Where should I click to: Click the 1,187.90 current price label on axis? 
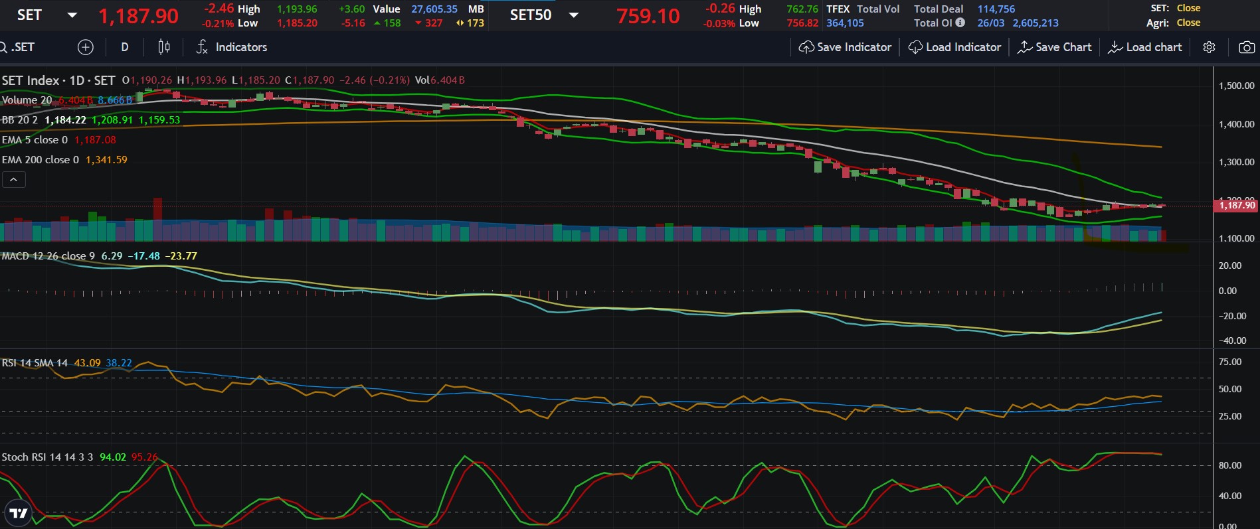click(1236, 206)
